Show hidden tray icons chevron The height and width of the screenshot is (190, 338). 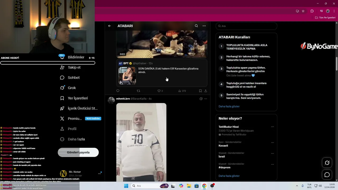point(297,186)
